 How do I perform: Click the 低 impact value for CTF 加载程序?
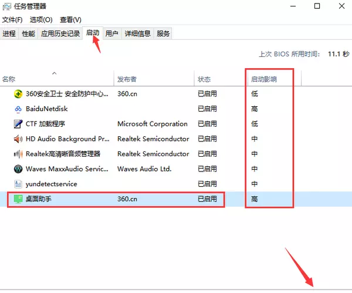pyautogui.click(x=255, y=124)
